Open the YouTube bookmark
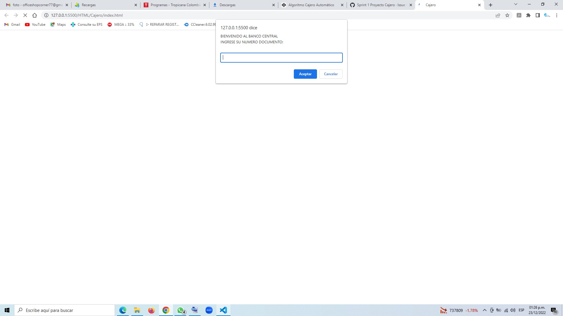563x316 pixels. tap(35, 25)
